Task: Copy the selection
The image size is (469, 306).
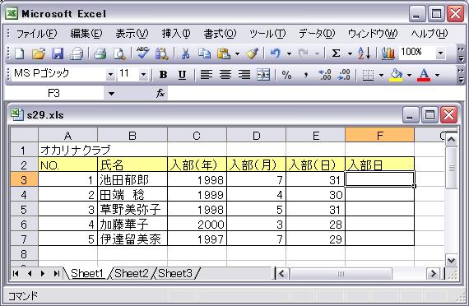Action: click(x=204, y=53)
